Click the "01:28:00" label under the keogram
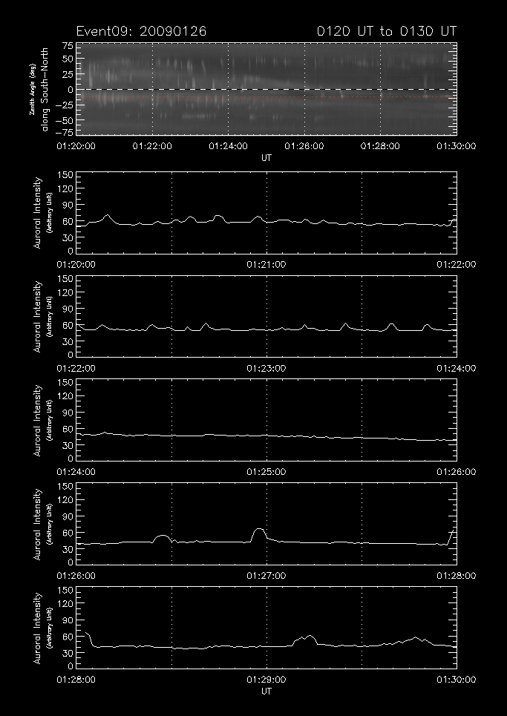 tap(380, 146)
